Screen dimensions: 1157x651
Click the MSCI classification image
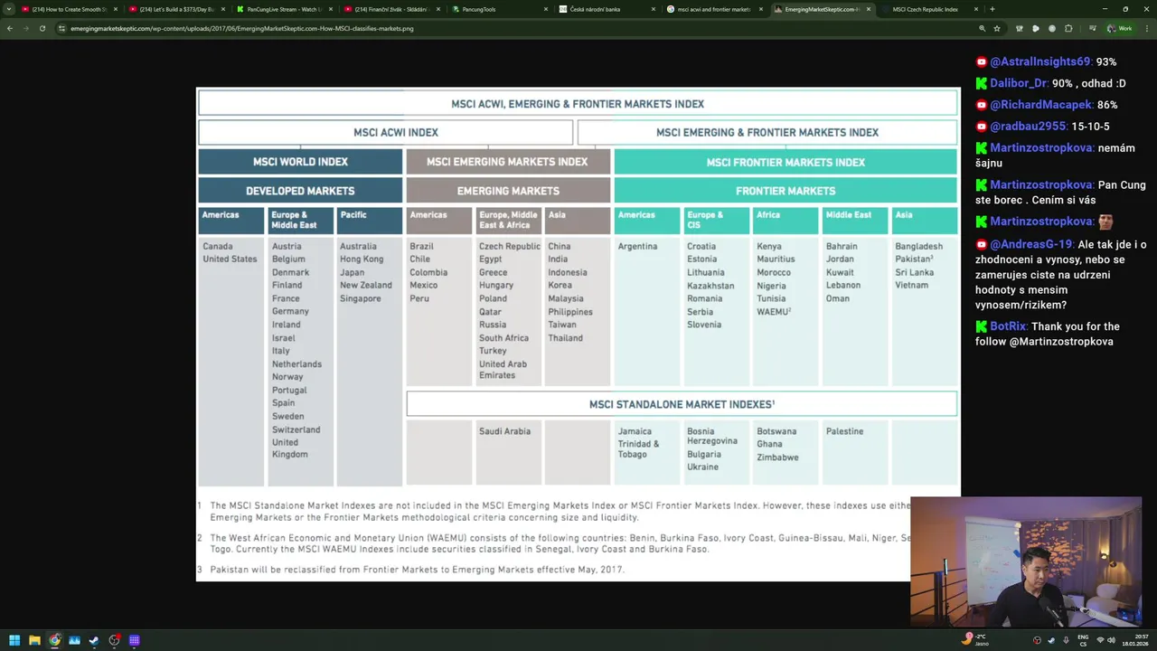[x=578, y=335]
